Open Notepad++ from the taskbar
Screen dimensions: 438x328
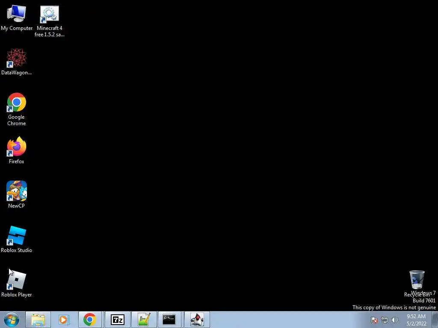144,319
